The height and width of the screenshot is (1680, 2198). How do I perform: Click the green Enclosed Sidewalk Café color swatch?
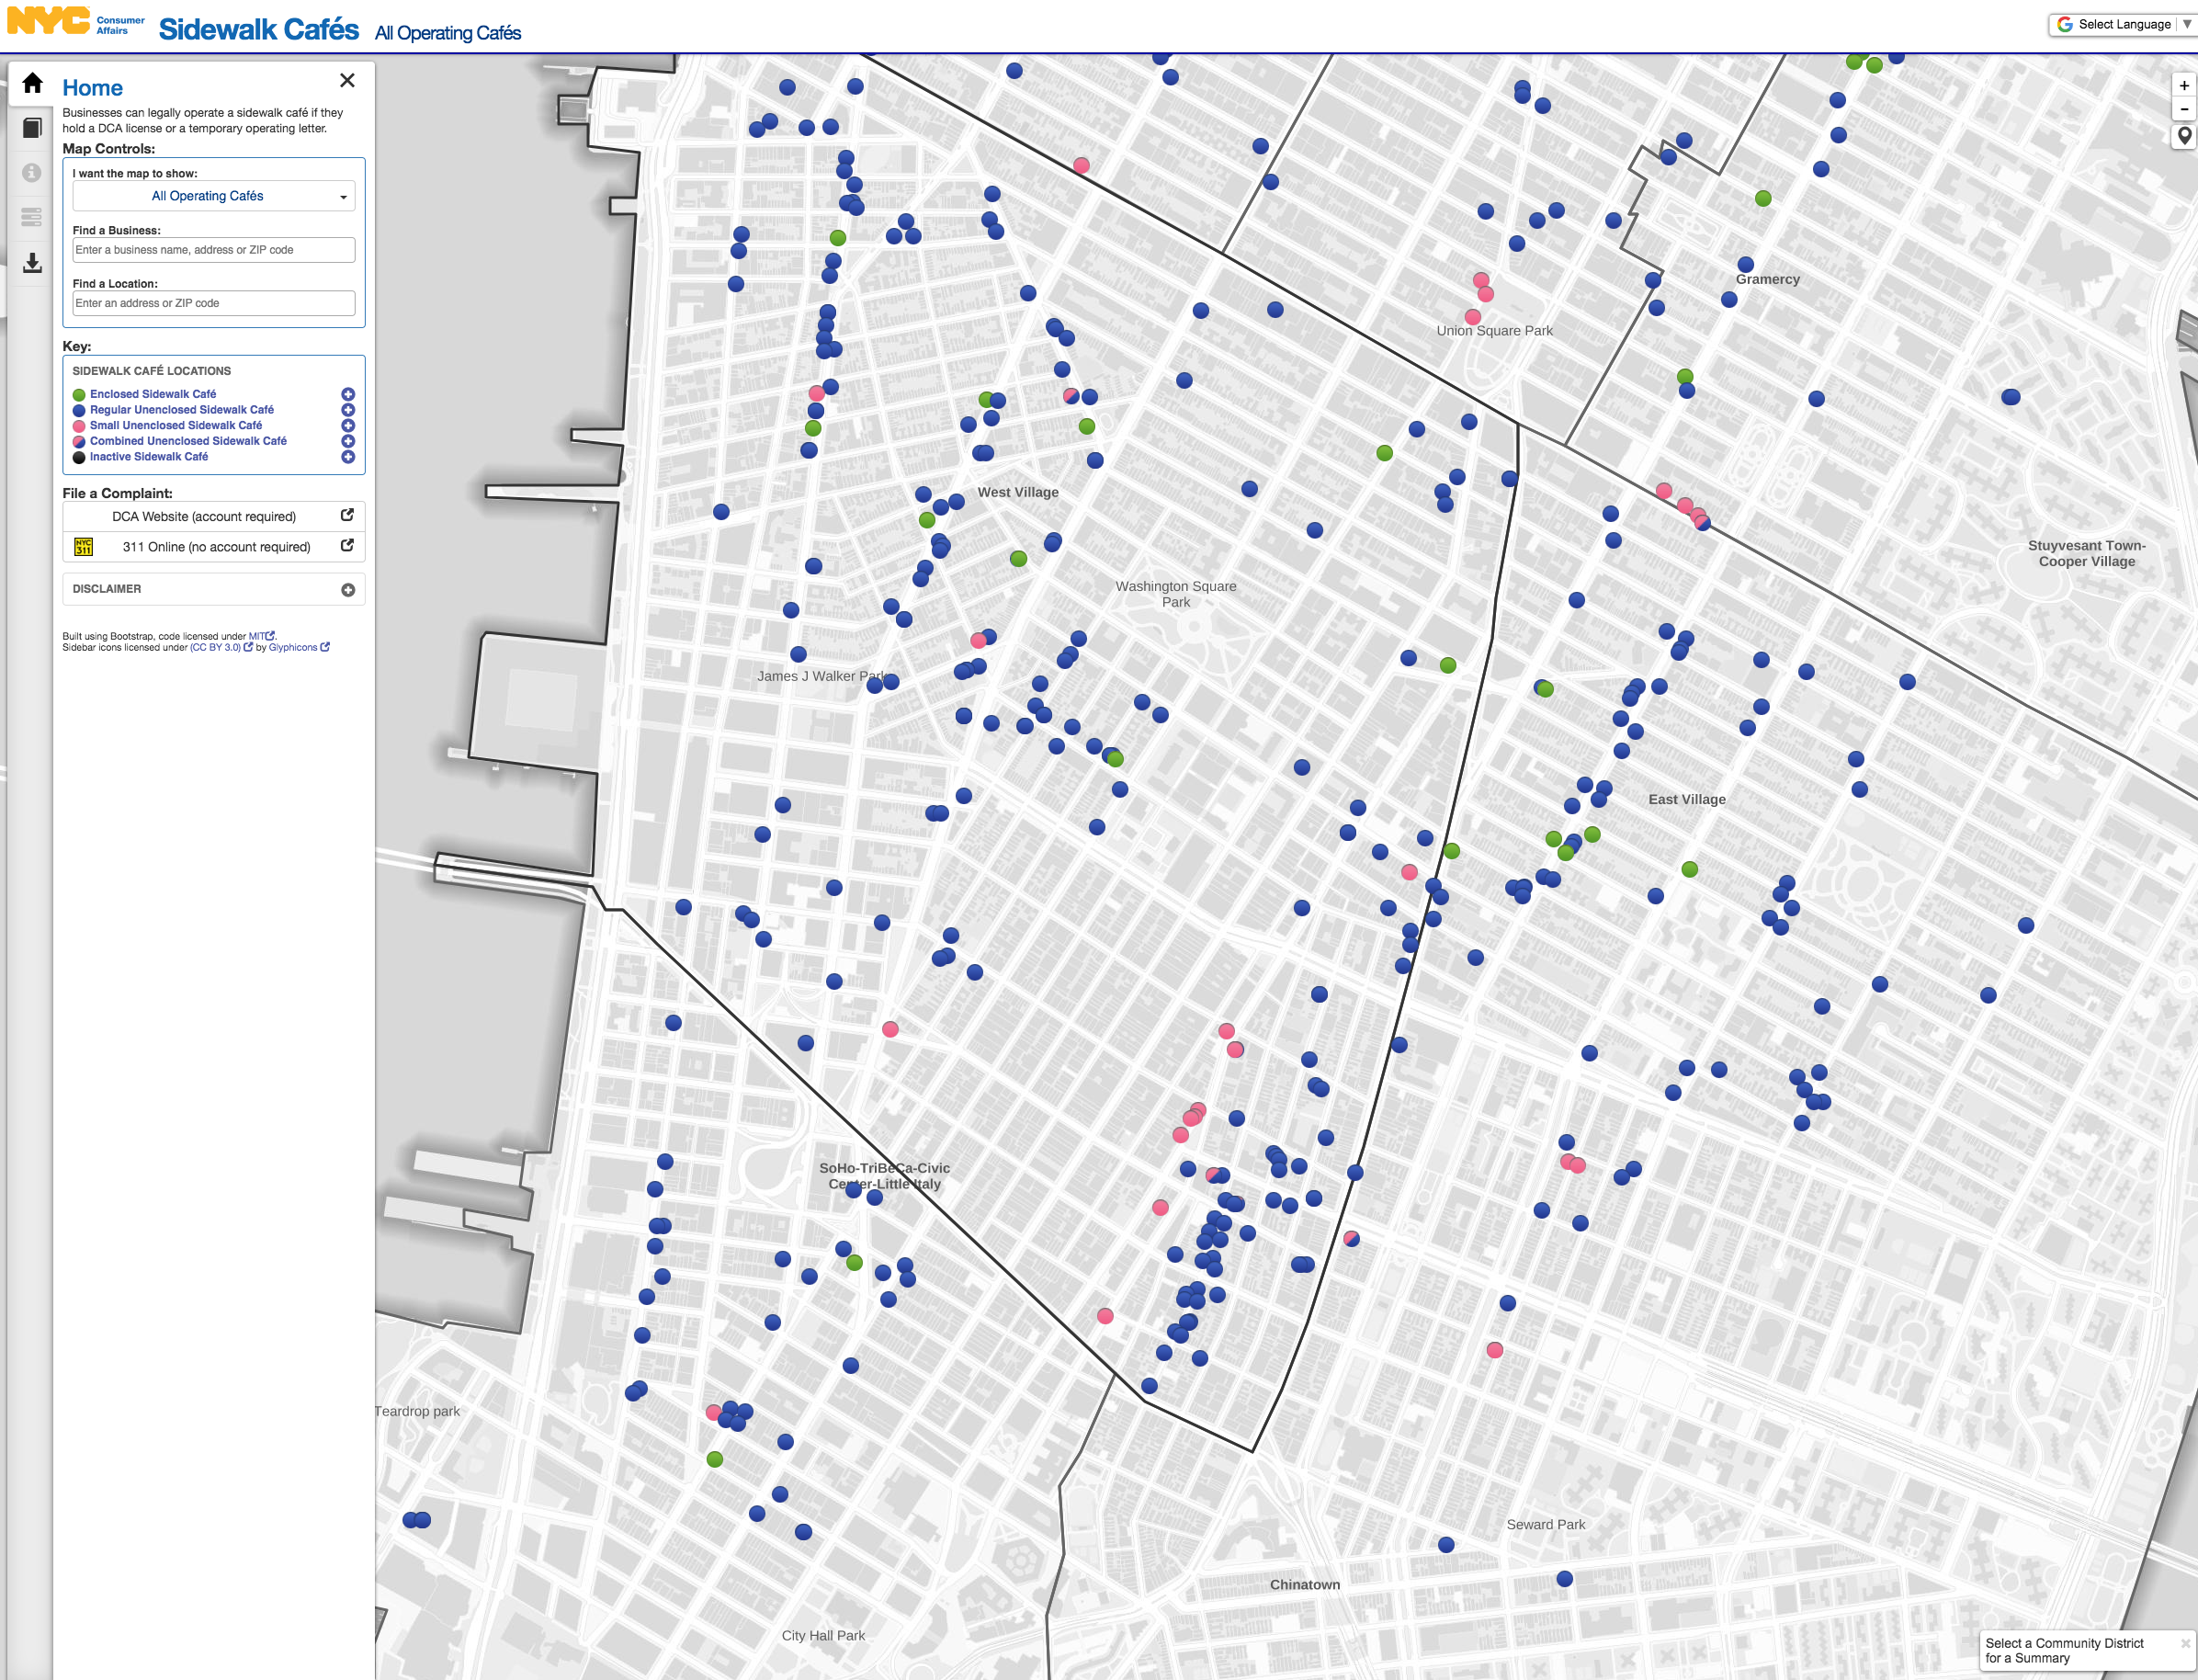point(78,393)
